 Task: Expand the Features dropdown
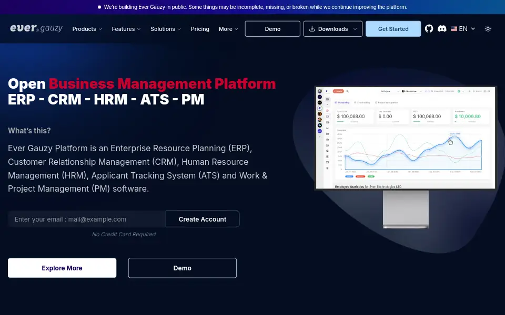(126, 29)
